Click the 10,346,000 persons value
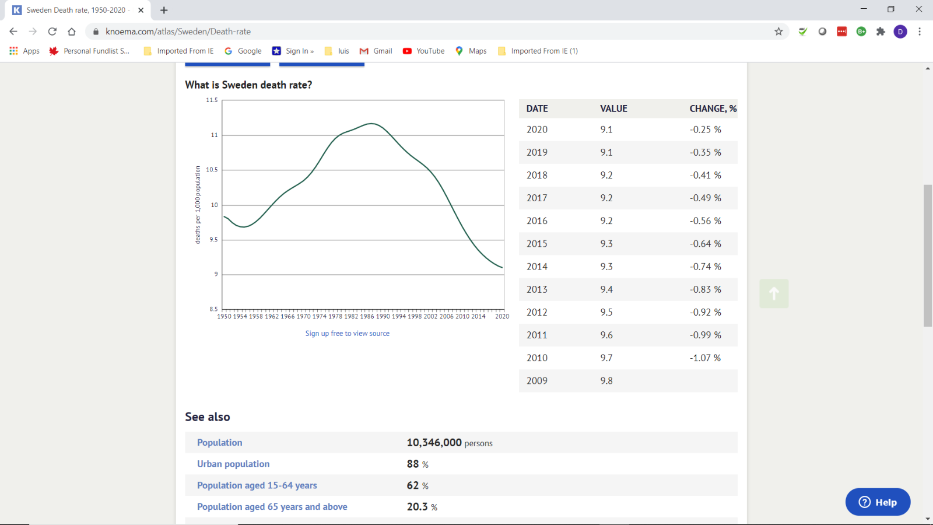The height and width of the screenshot is (525, 933). click(x=450, y=443)
